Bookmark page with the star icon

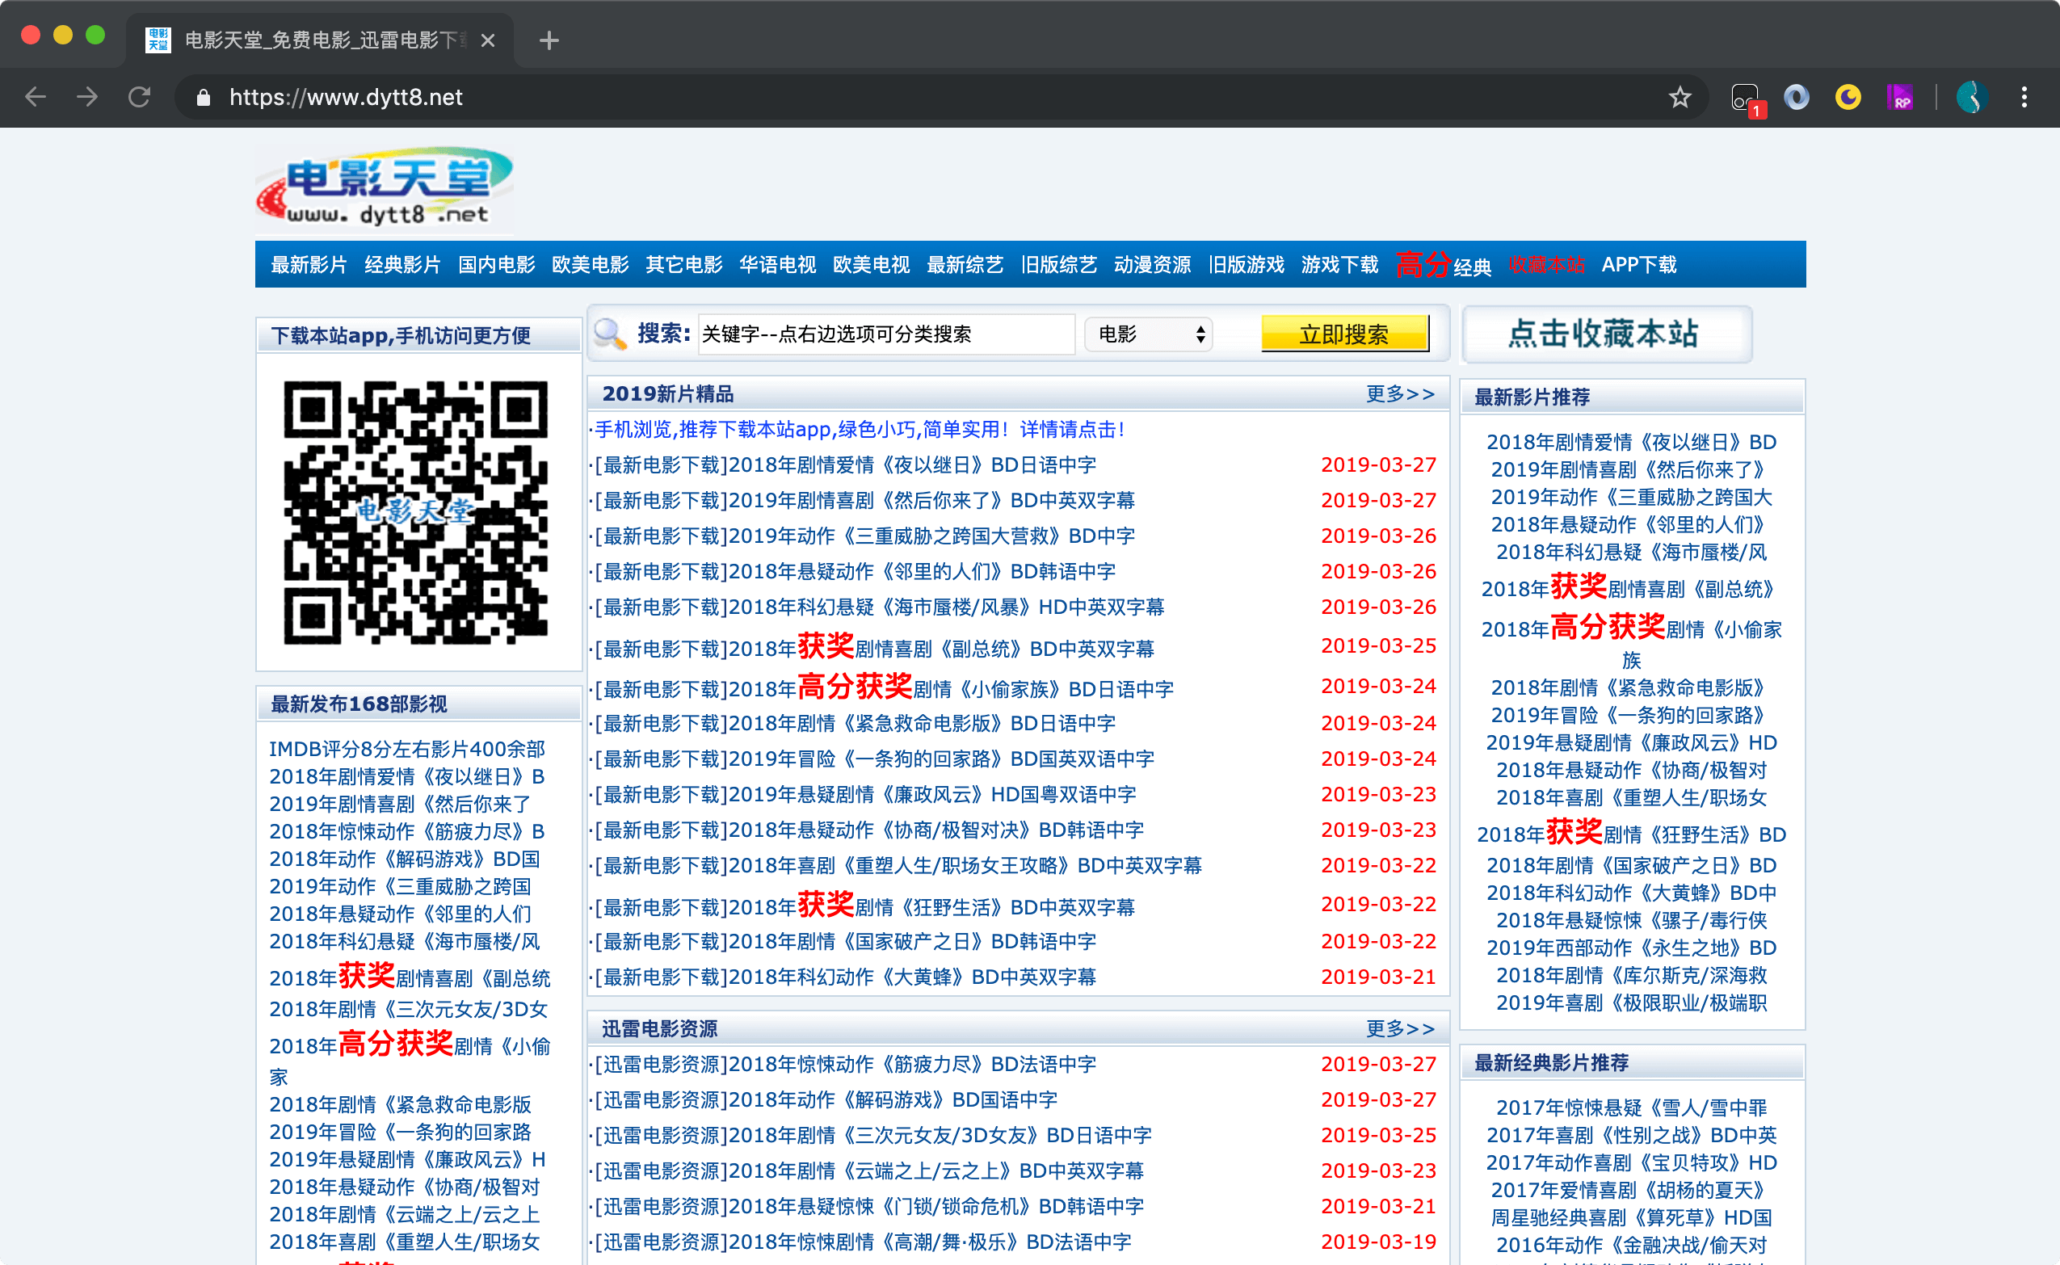1680,97
